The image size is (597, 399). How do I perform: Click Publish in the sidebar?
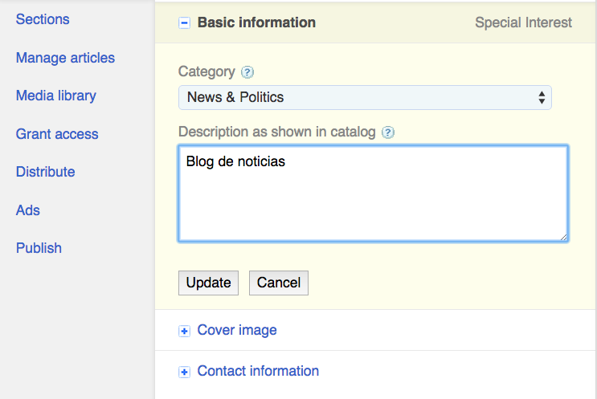[x=39, y=248]
